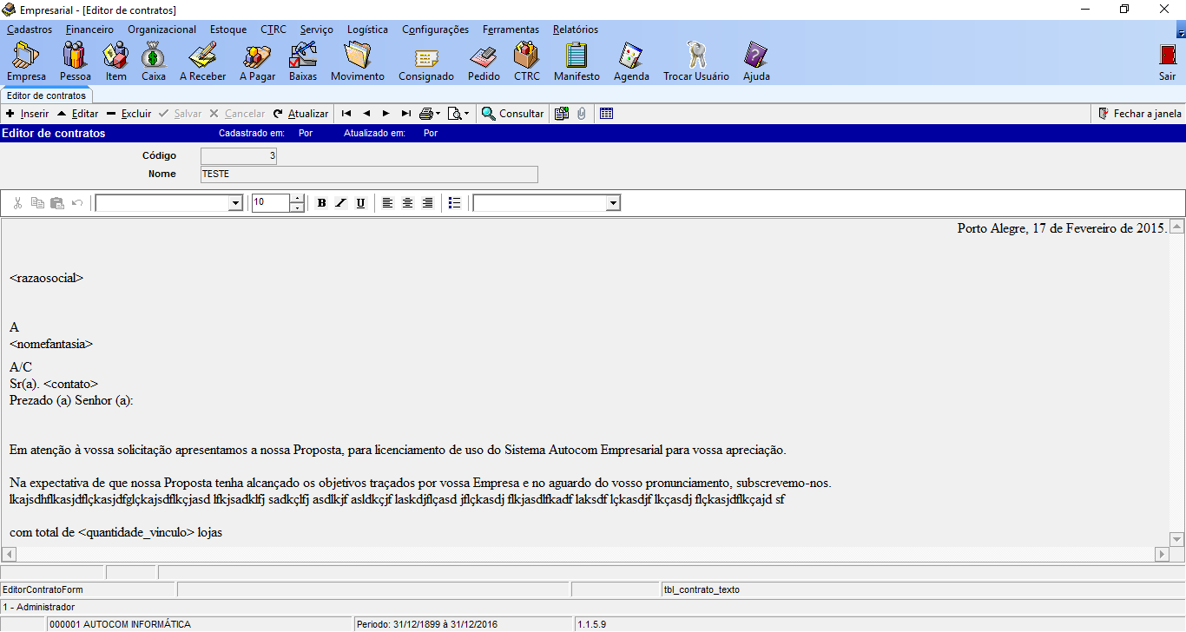Click the paperclip attachment icon

tap(581, 114)
